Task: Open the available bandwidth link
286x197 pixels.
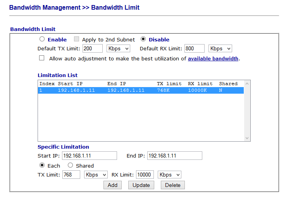Action: 213,59
